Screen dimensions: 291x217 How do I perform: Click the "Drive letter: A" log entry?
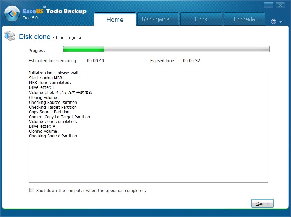pos(42,126)
